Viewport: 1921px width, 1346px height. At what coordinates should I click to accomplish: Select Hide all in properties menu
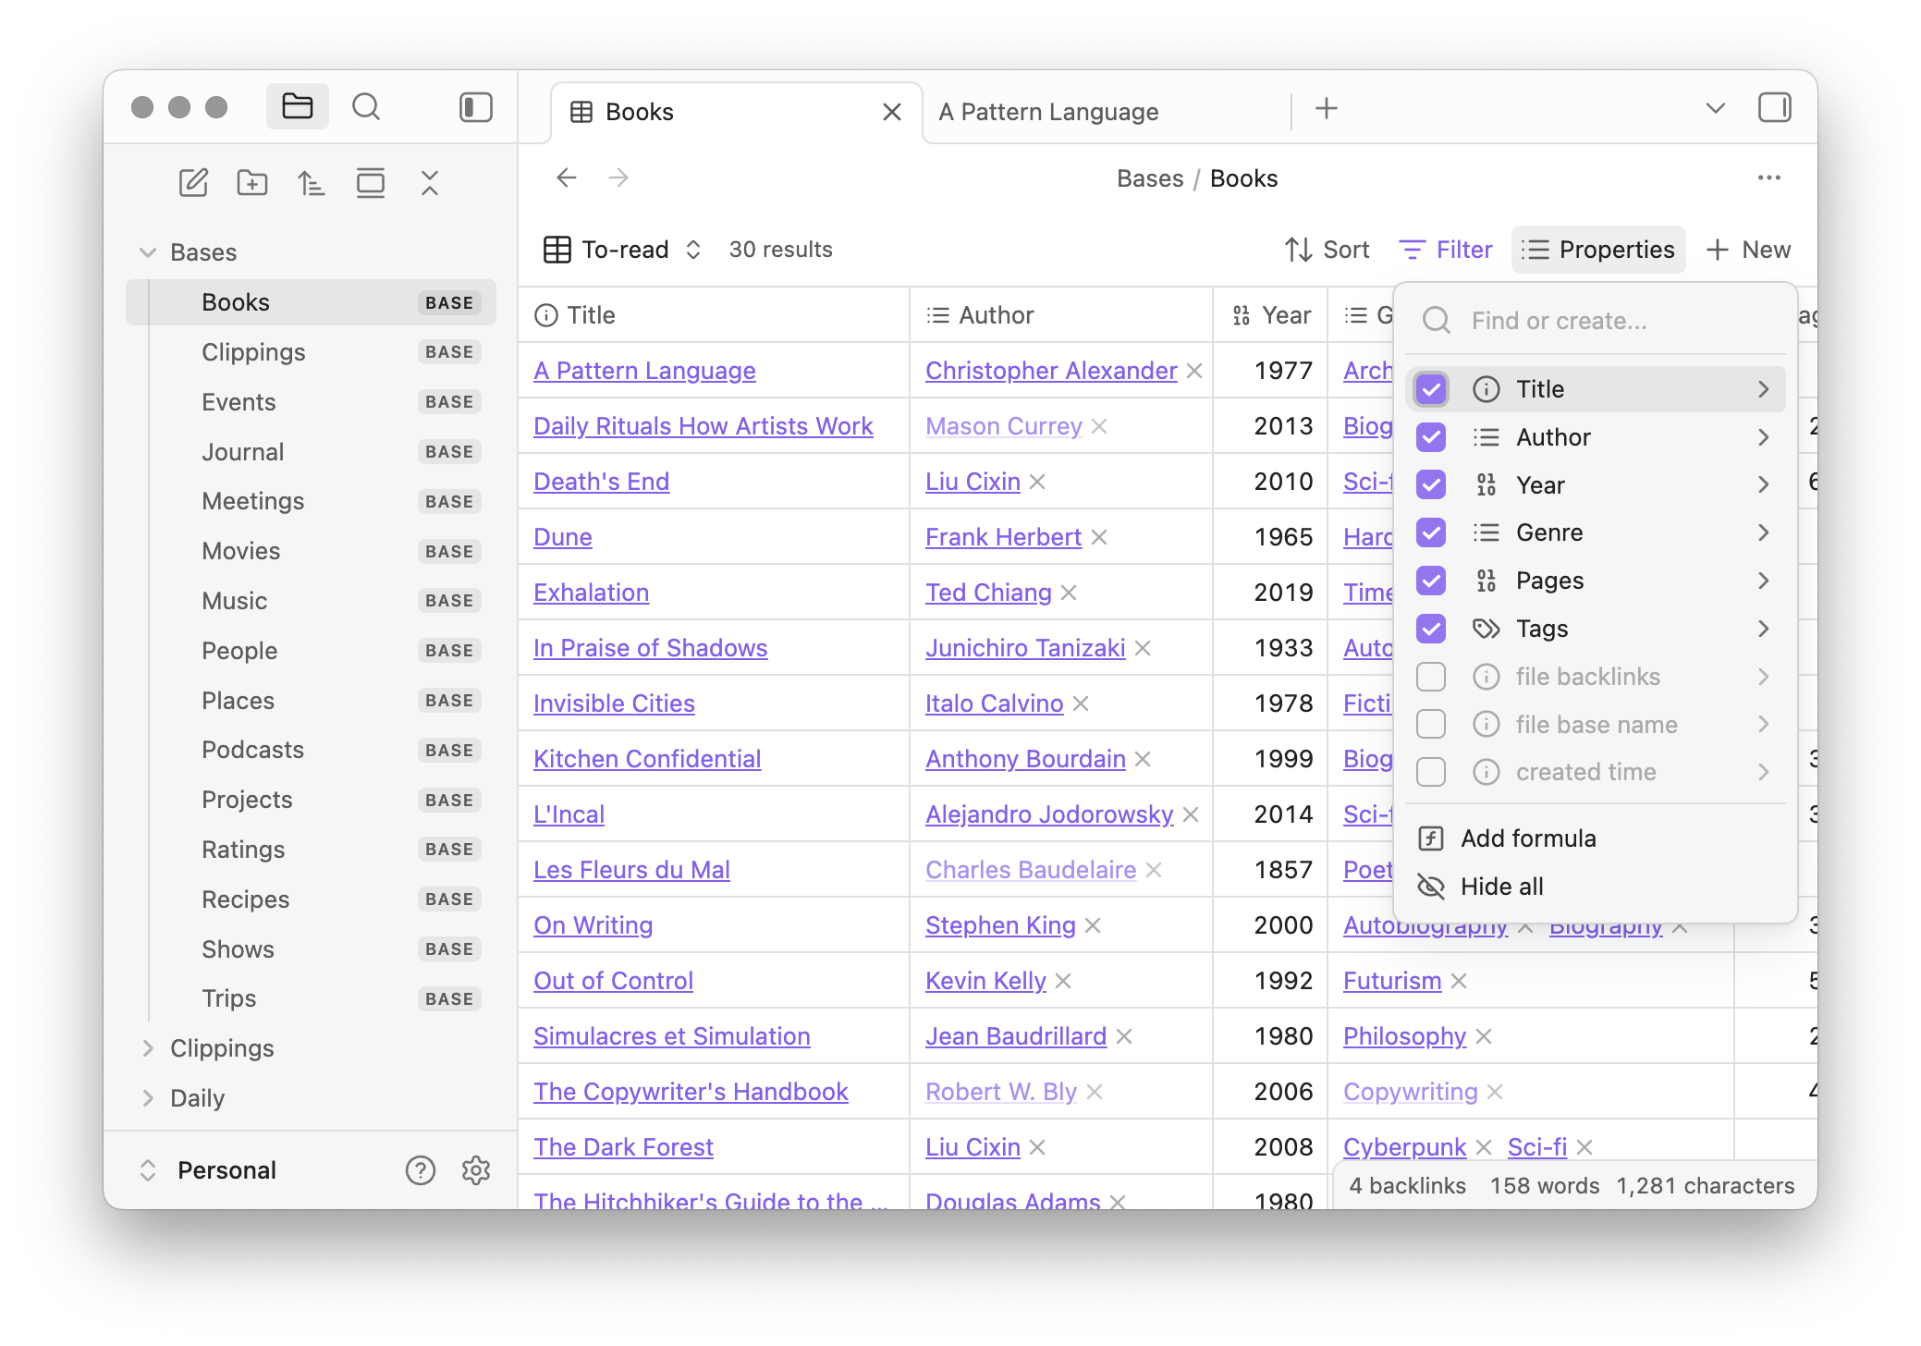click(x=1596, y=887)
